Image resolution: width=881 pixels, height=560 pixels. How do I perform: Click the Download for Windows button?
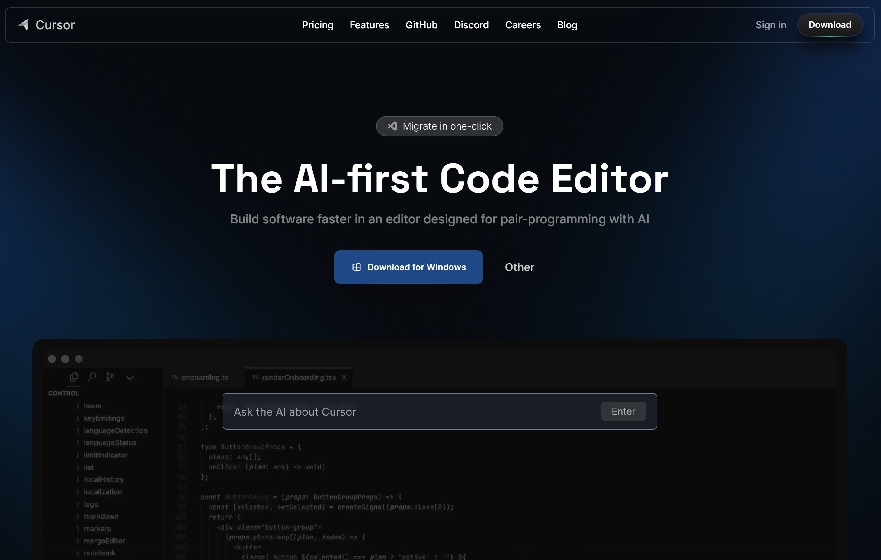408,267
